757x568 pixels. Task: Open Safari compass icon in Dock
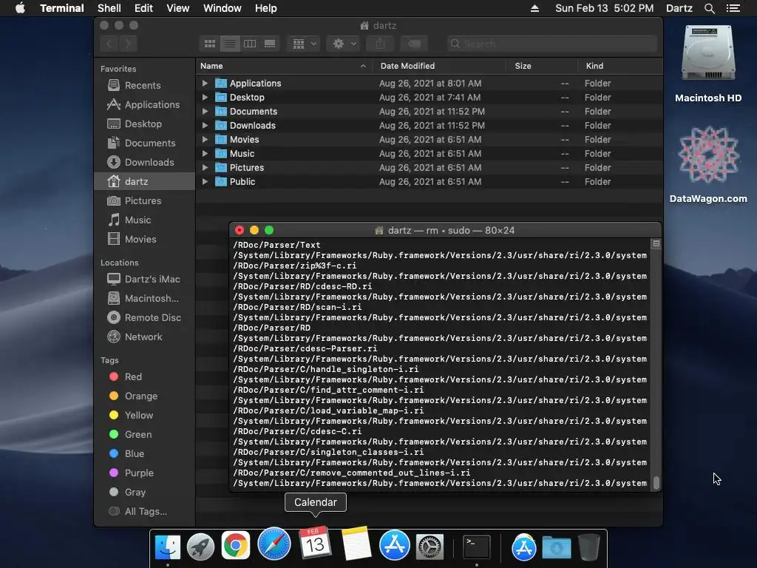pos(274,545)
